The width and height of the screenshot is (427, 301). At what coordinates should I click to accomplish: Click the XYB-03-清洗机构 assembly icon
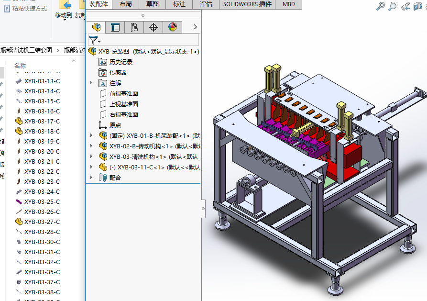(x=103, y=156)
